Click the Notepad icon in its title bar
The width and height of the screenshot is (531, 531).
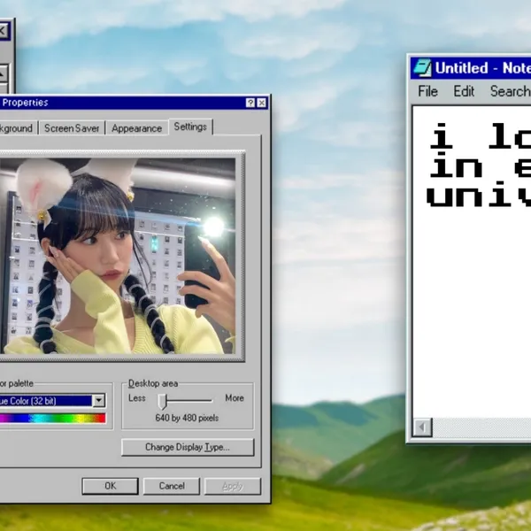click(x=422, y=68)
